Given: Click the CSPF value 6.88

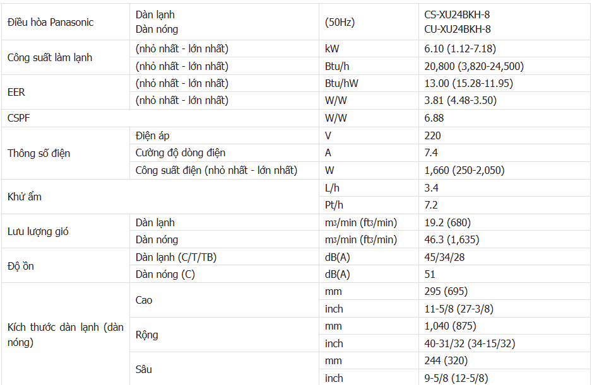Looking at the screenshot, I should [435, 118].
